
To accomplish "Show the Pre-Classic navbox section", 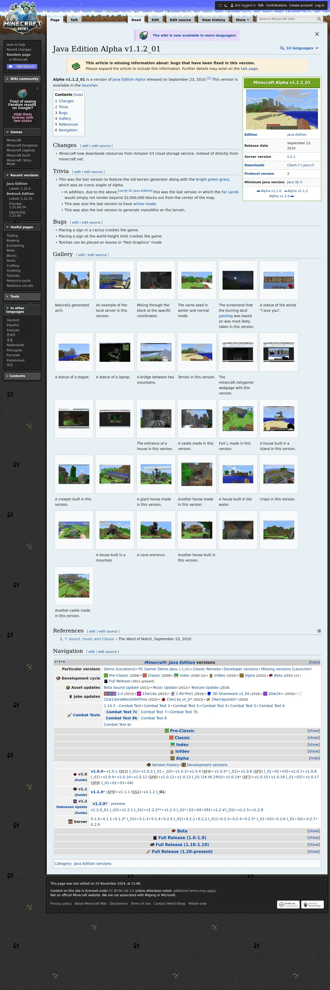I will pos(314,731).
